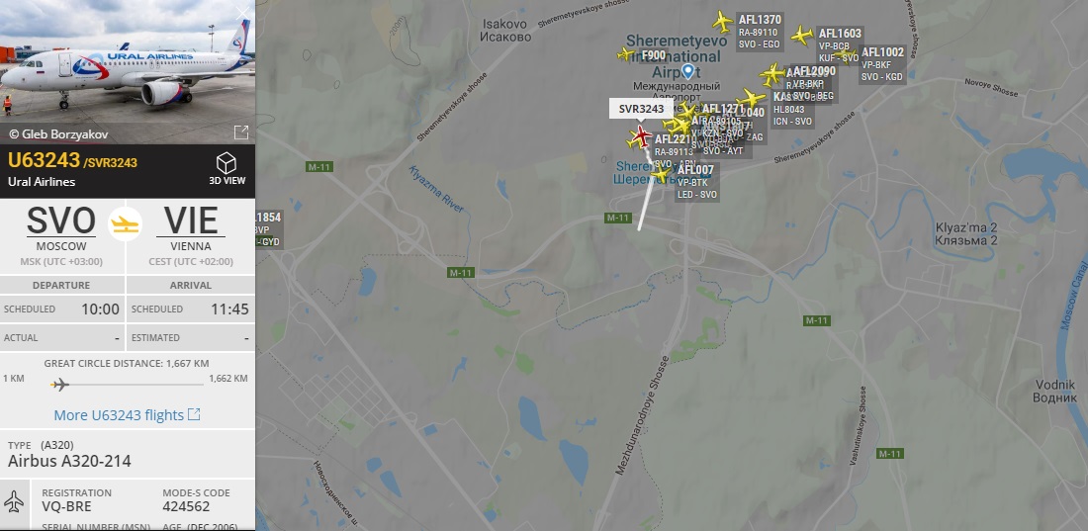Select the AFL1603 aircraft icon
Screen dimensions: 1088x531
coord(801,35)
